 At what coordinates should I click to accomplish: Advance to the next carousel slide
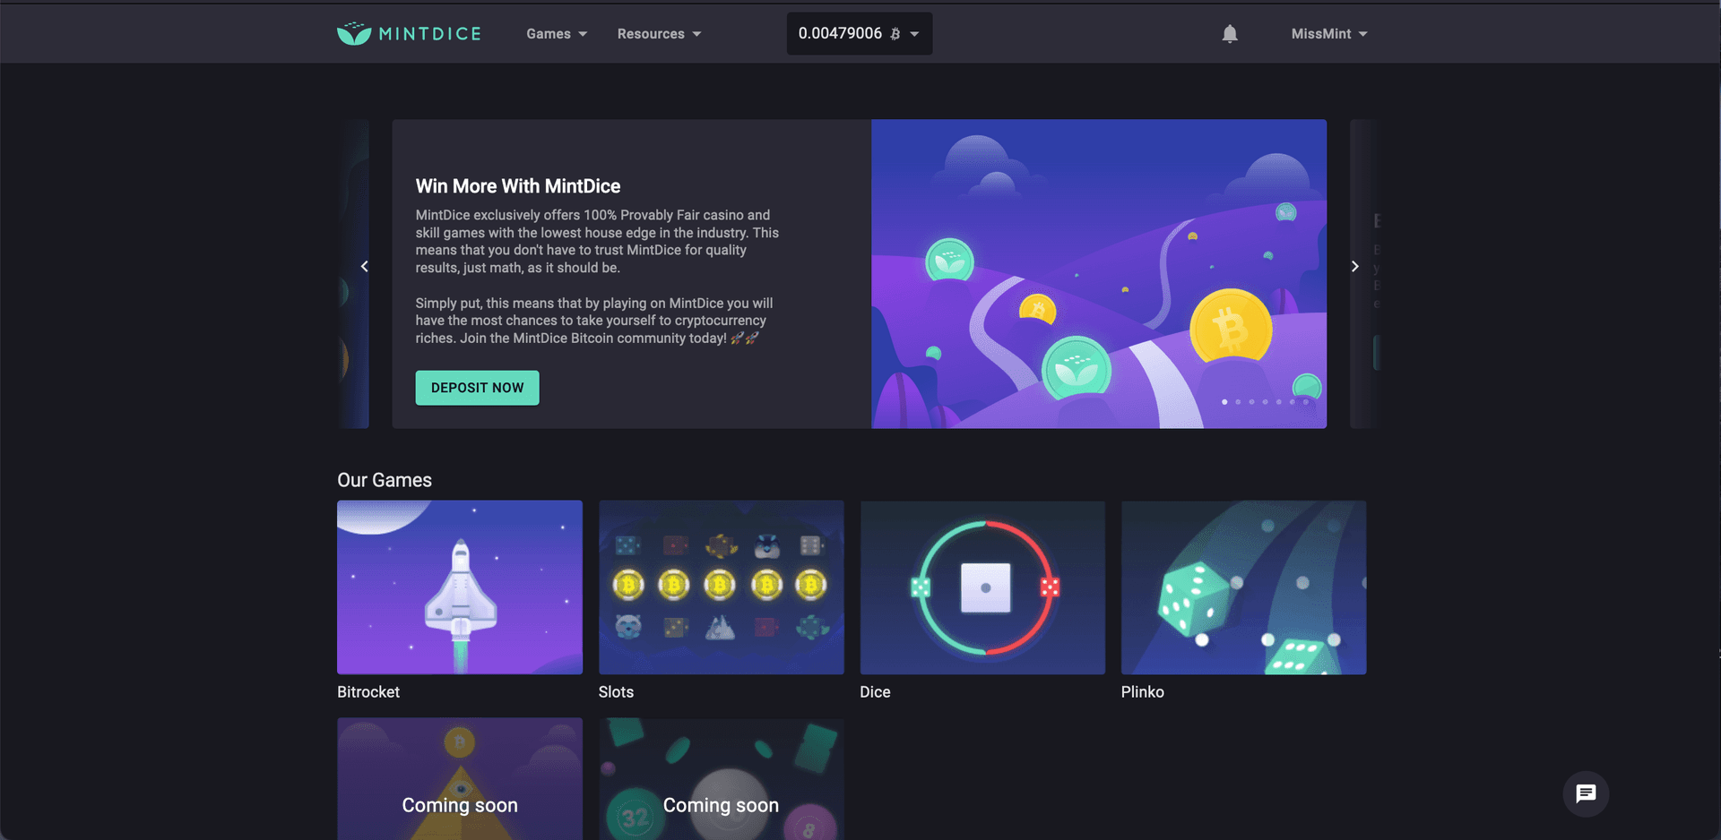(x=1354, y=266)
